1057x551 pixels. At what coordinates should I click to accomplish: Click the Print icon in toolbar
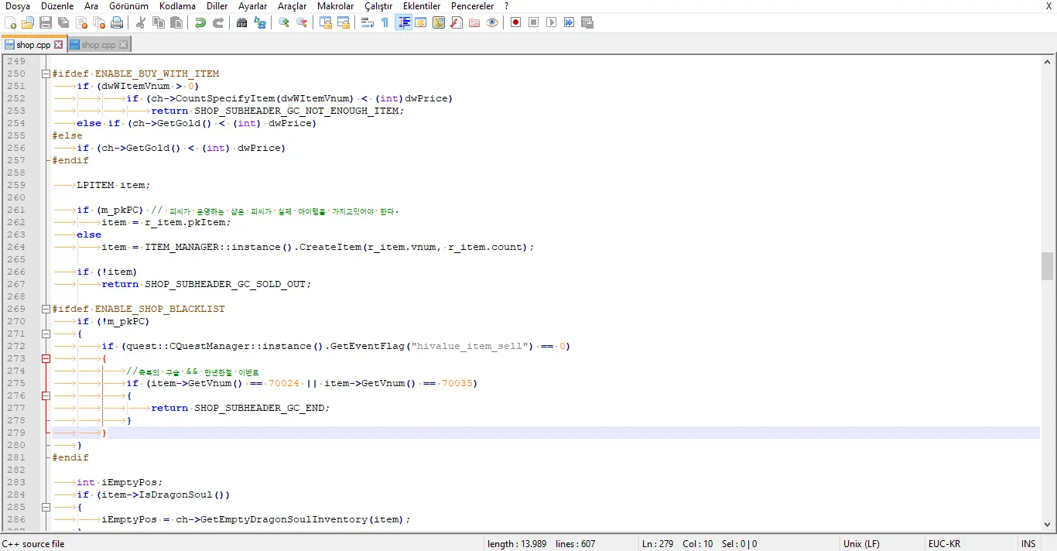coord(117,22)
